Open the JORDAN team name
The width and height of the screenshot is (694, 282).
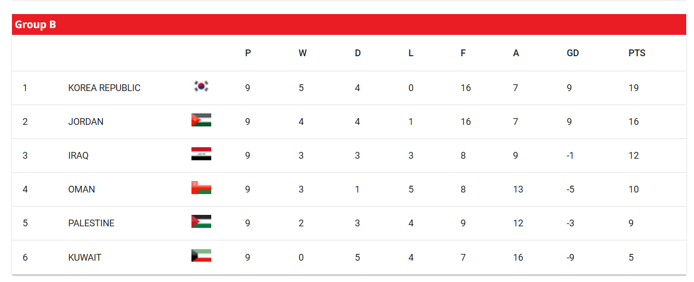(86, 122)
